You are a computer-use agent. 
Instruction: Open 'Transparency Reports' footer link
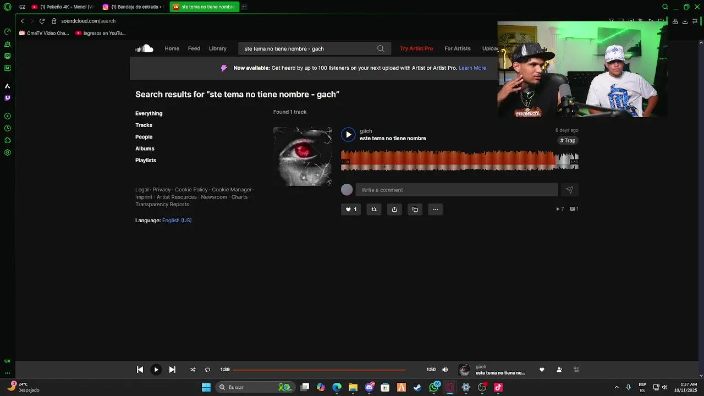162,204
